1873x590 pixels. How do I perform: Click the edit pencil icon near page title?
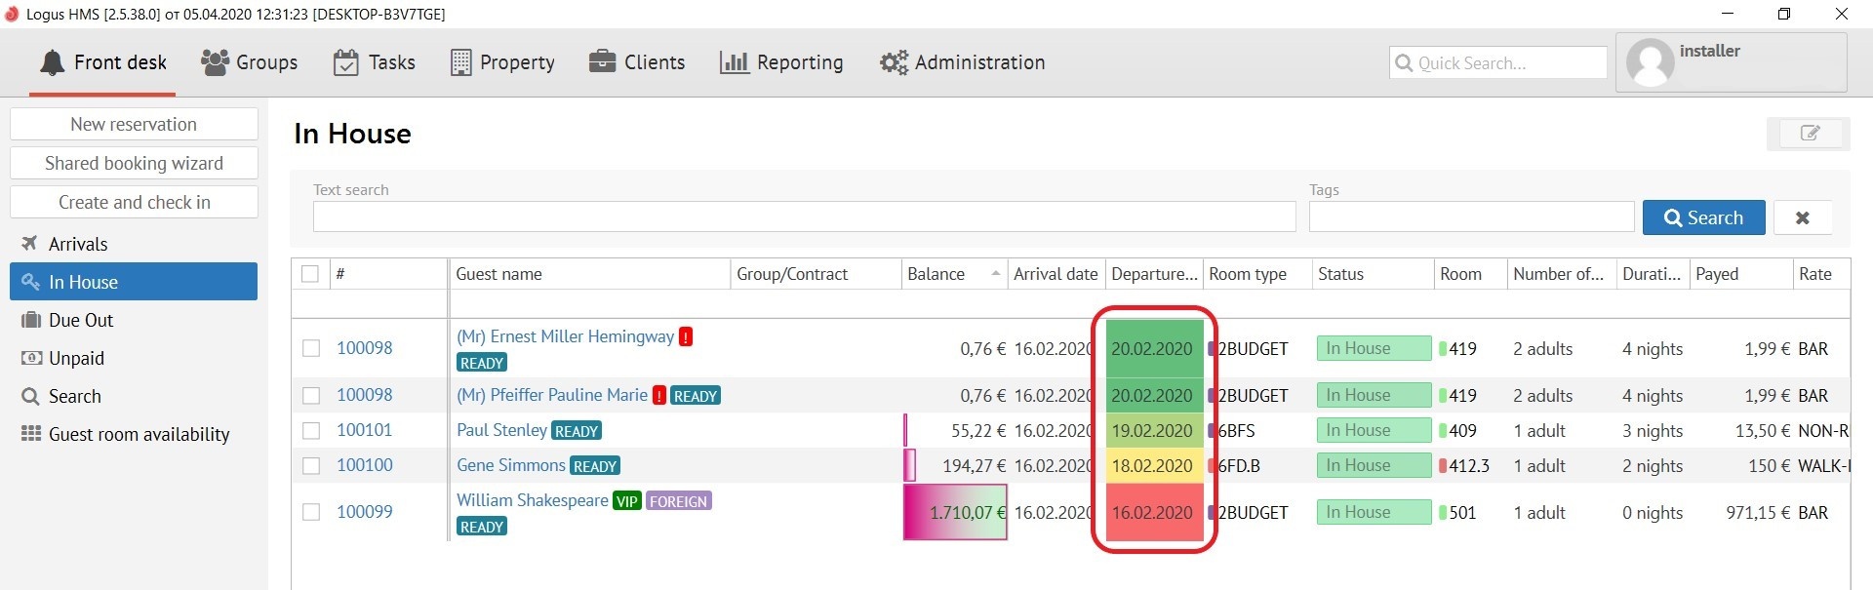coord(1809,134)
